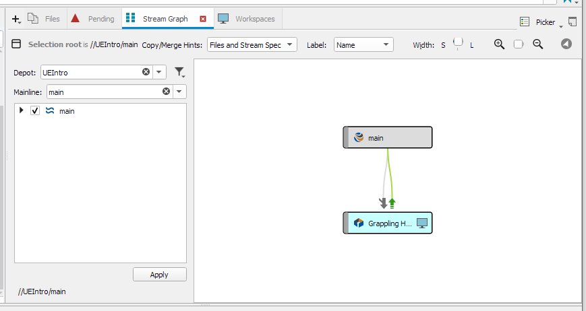The image size is (586, 311).
Task: Uncheck the main stream checkbox
Action: [x=35, y=111]
